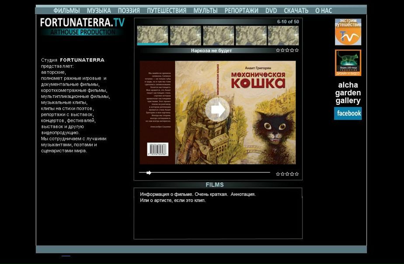Select the first highlighted thumbnail in the strip
The width and height of the screenshot is (404, 264).
[x=153, y=35]
